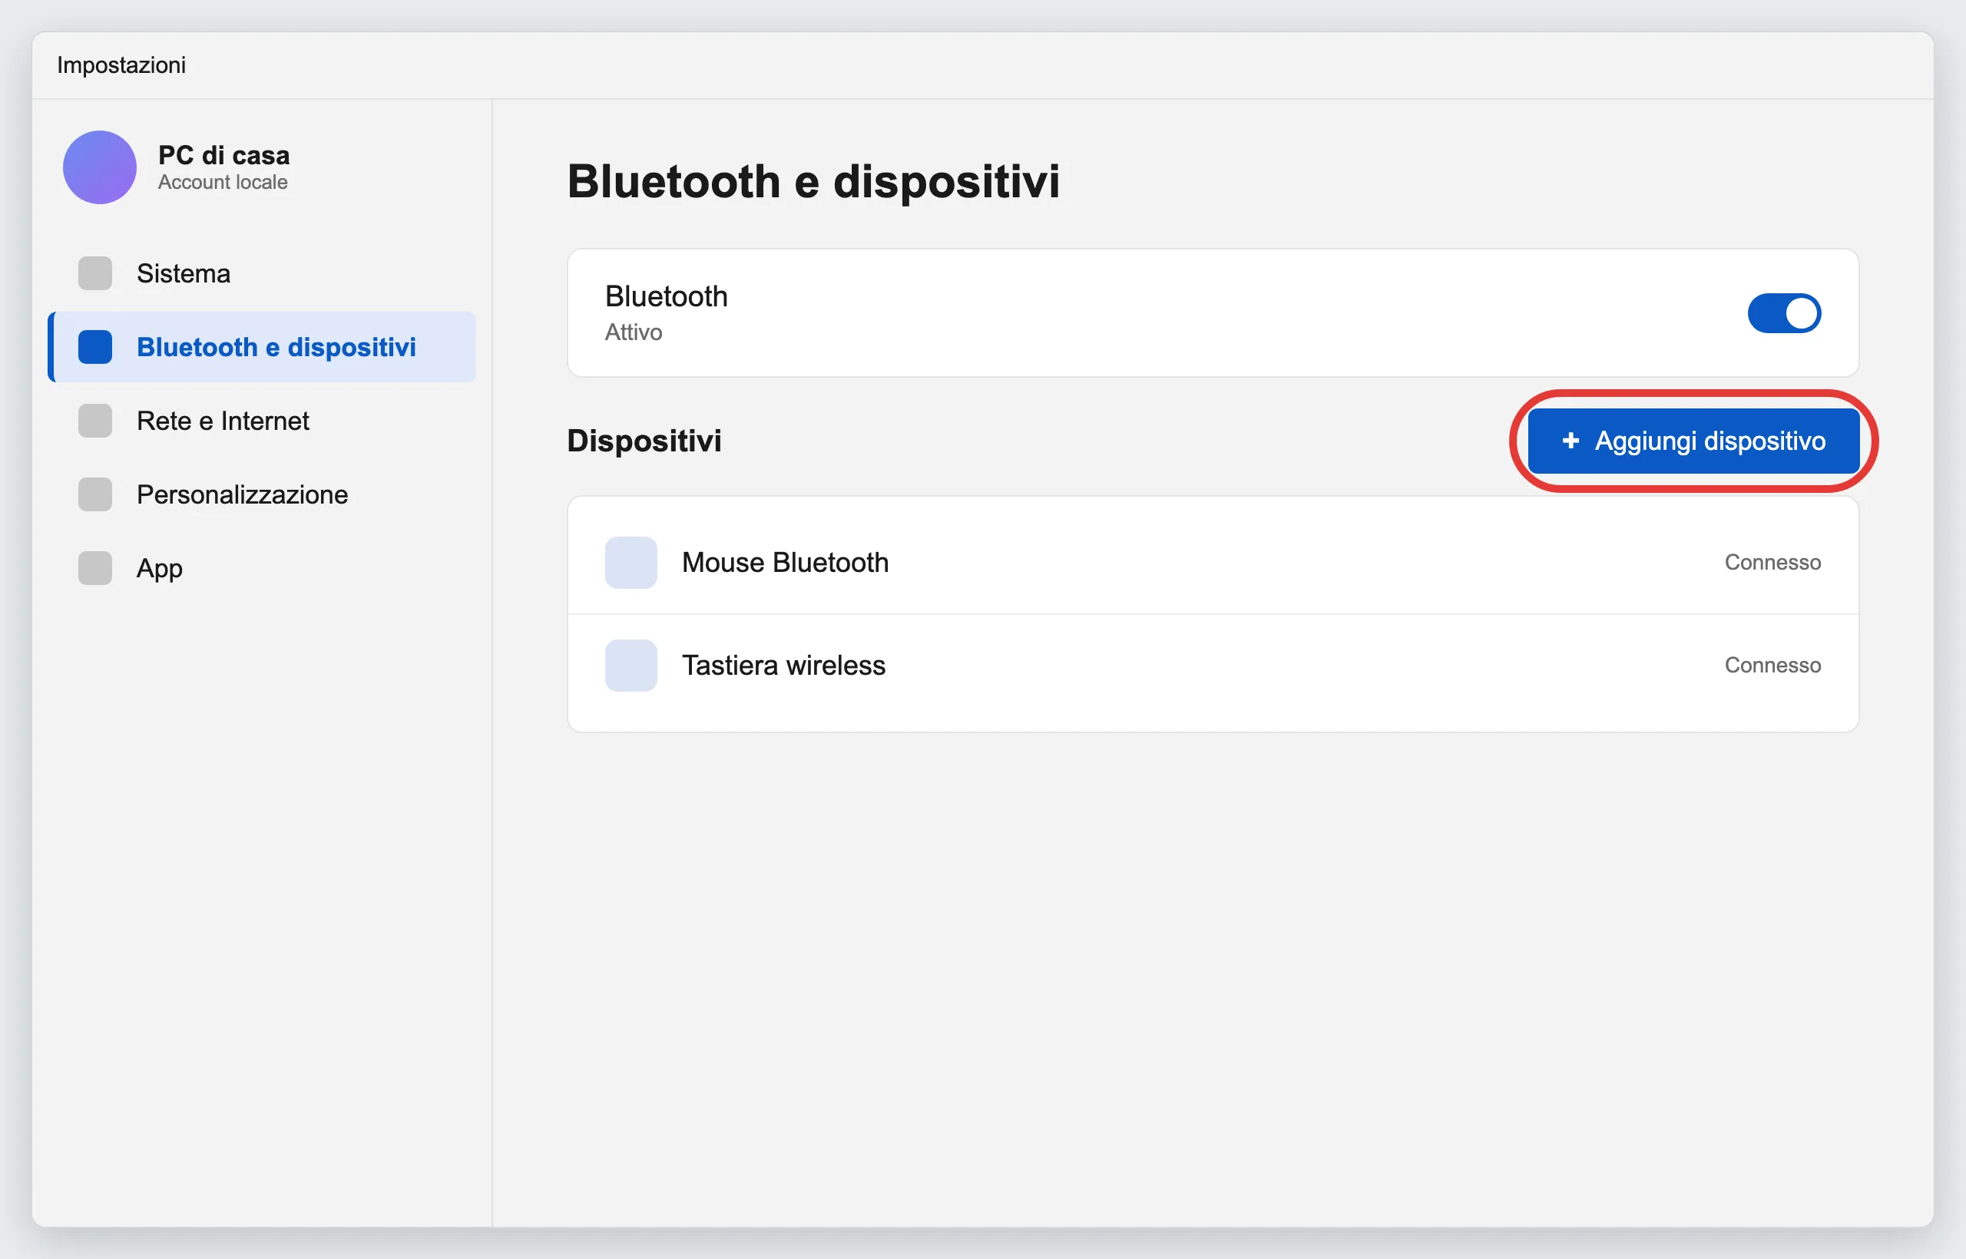The height and width of the screenshot is (1259, 1966).
Task: Click Connesso status of Mouse Bluetooth
Action: click(1772, 563)
